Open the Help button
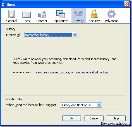 point(116,118)
